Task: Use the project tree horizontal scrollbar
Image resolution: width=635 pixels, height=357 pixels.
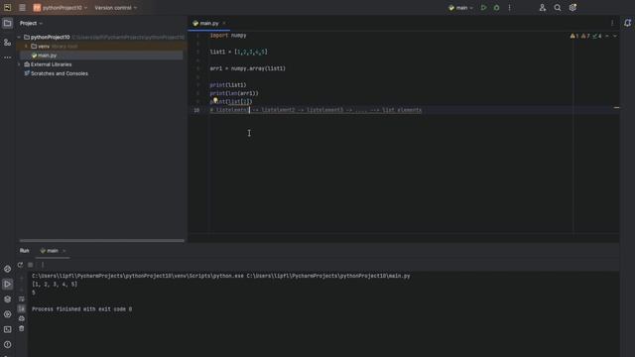Action: click(x=101, y=240)
